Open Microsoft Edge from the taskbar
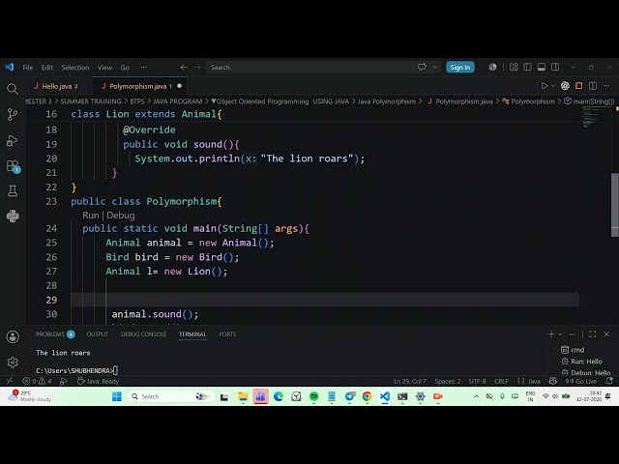Screen dimensions: 619x464 click(x=279, y=396)
